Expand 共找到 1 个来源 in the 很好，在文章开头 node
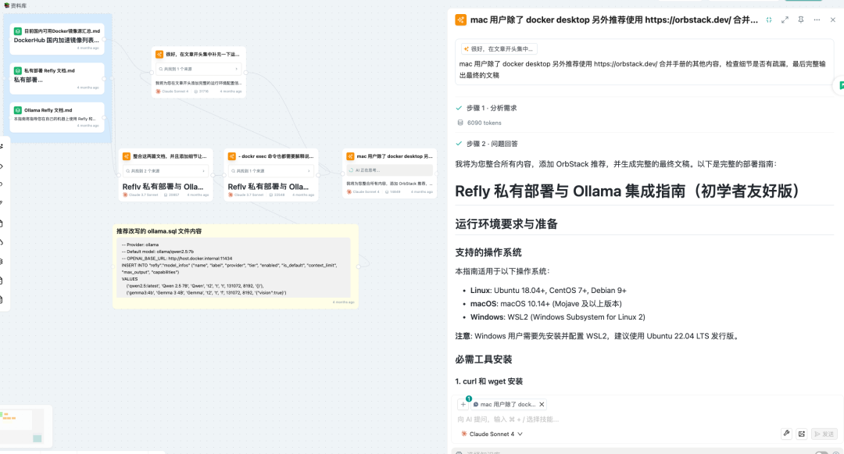The height and width of the screenshot is (454, 844). (198, 69)
